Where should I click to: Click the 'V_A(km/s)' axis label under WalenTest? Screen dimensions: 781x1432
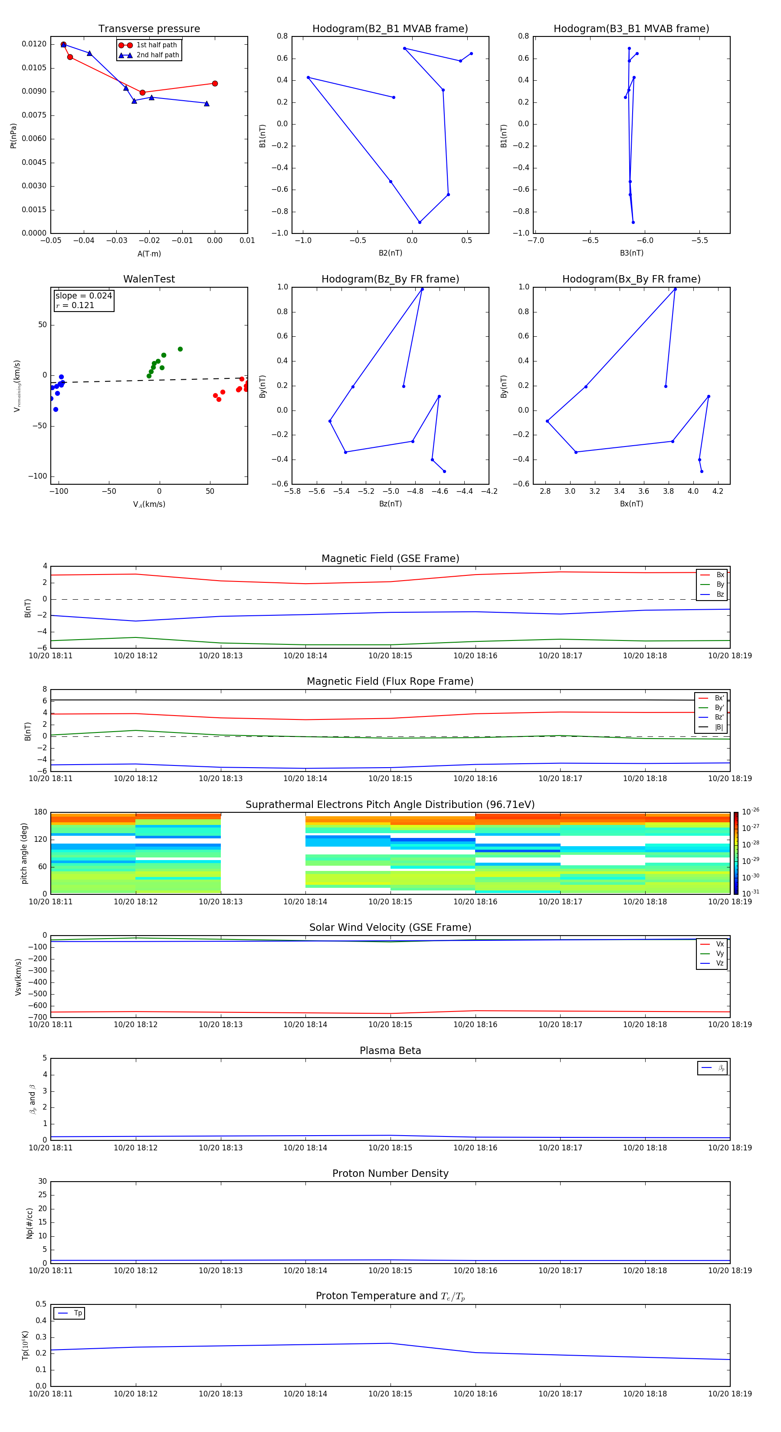click(x=149, y=504)
